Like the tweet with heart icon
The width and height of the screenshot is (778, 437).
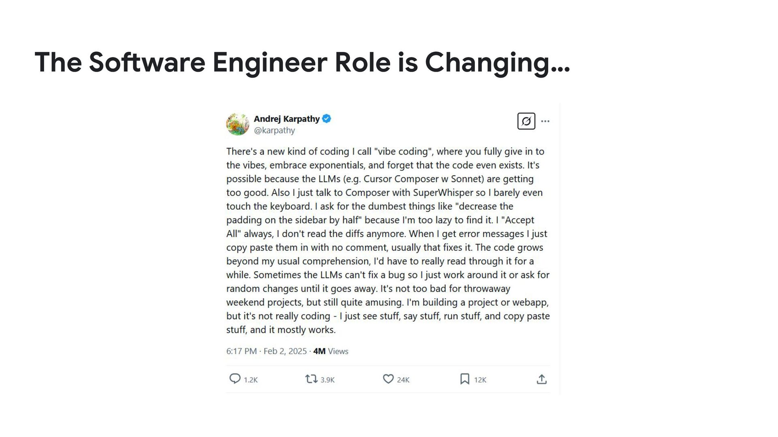[388, 379]
